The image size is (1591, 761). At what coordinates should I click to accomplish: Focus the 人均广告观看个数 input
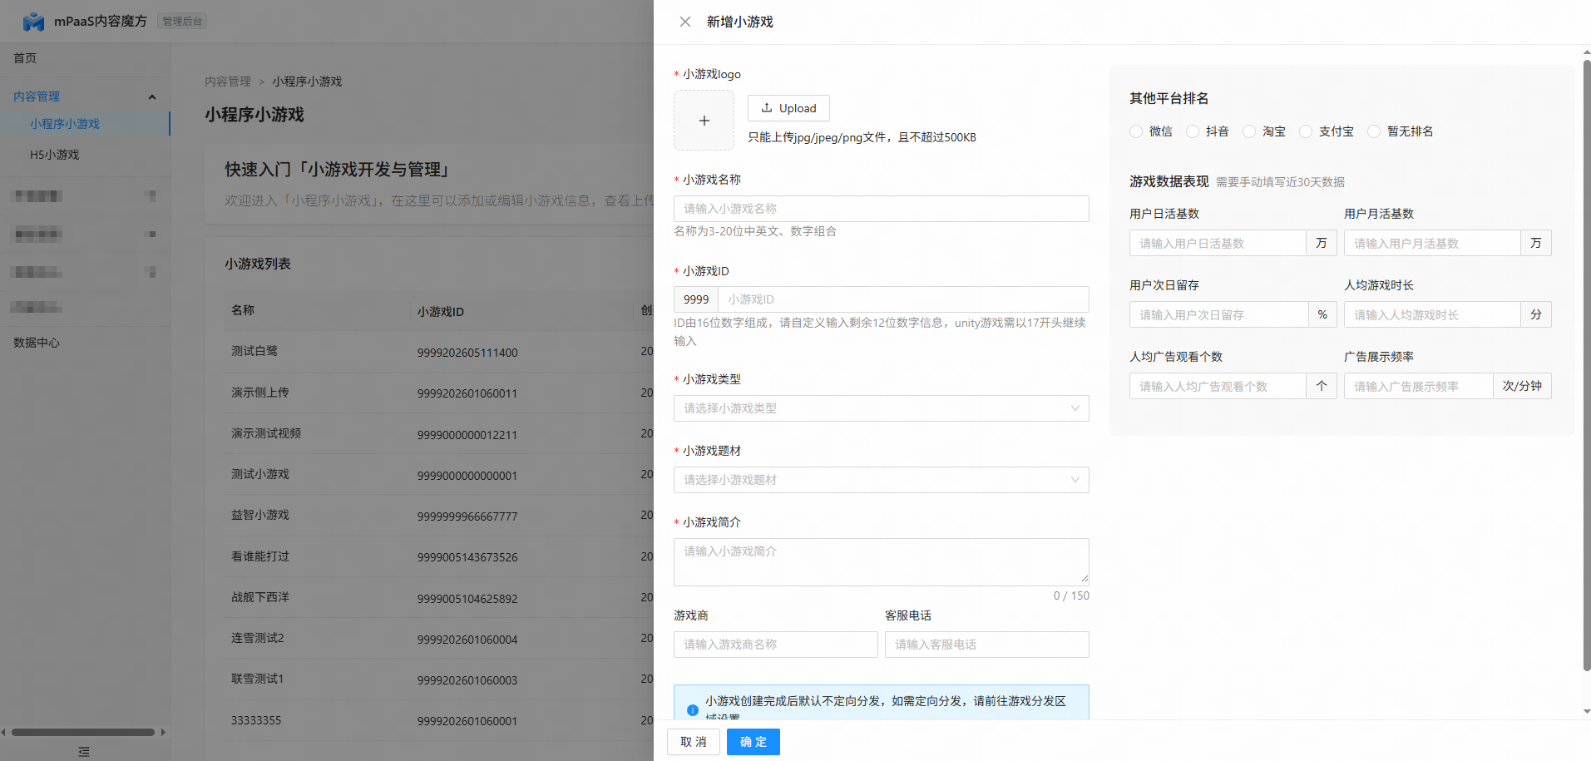(x=1218, y=387)
